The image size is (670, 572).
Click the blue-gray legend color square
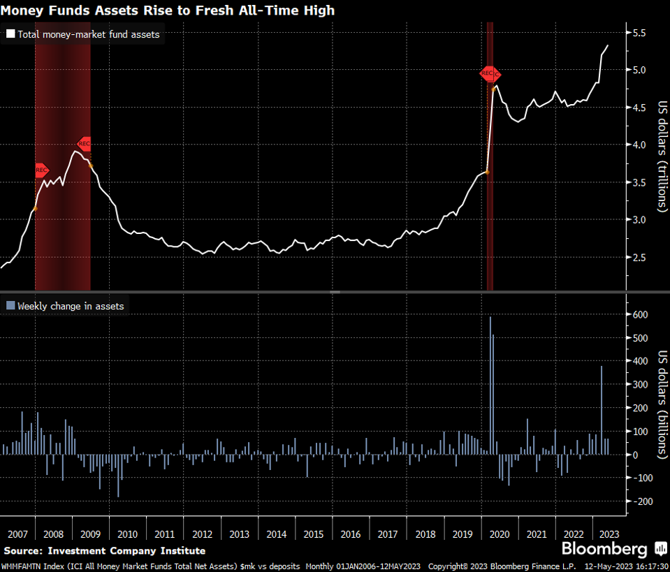pos(10,306)
